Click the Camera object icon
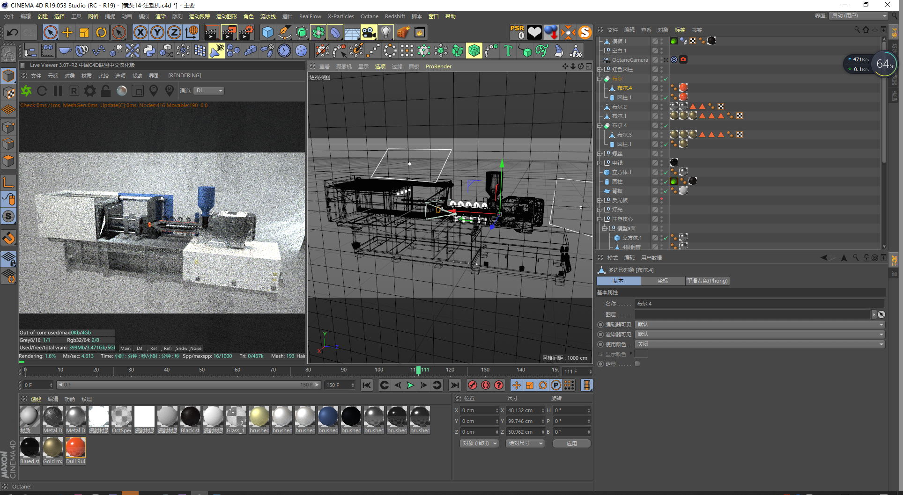 pos(369,32)
